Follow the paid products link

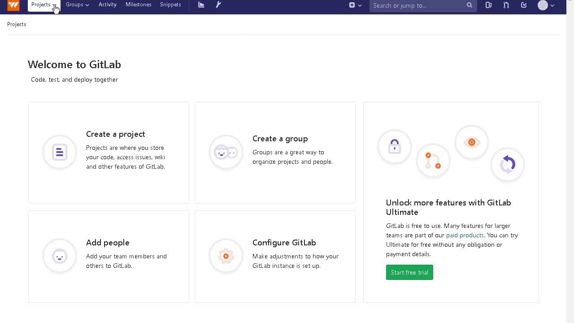(x=465, y=235)
